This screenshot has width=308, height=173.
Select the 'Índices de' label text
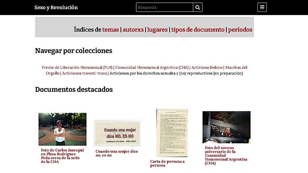tap(88, 30)
